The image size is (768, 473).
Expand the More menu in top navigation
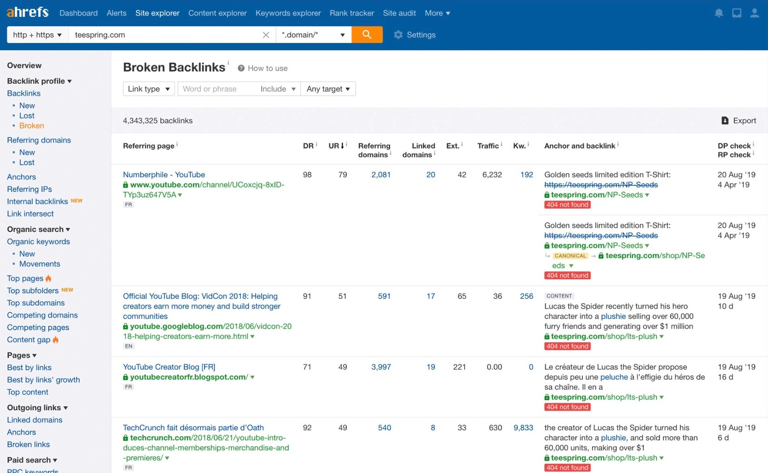point(437,13)
